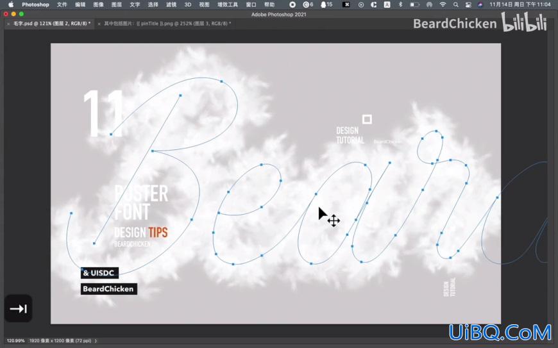This screenshot has width=558, height=348.
Task: Close the pinTitle .png document tab
Action: pyautogui.click(x=99, y=24)
